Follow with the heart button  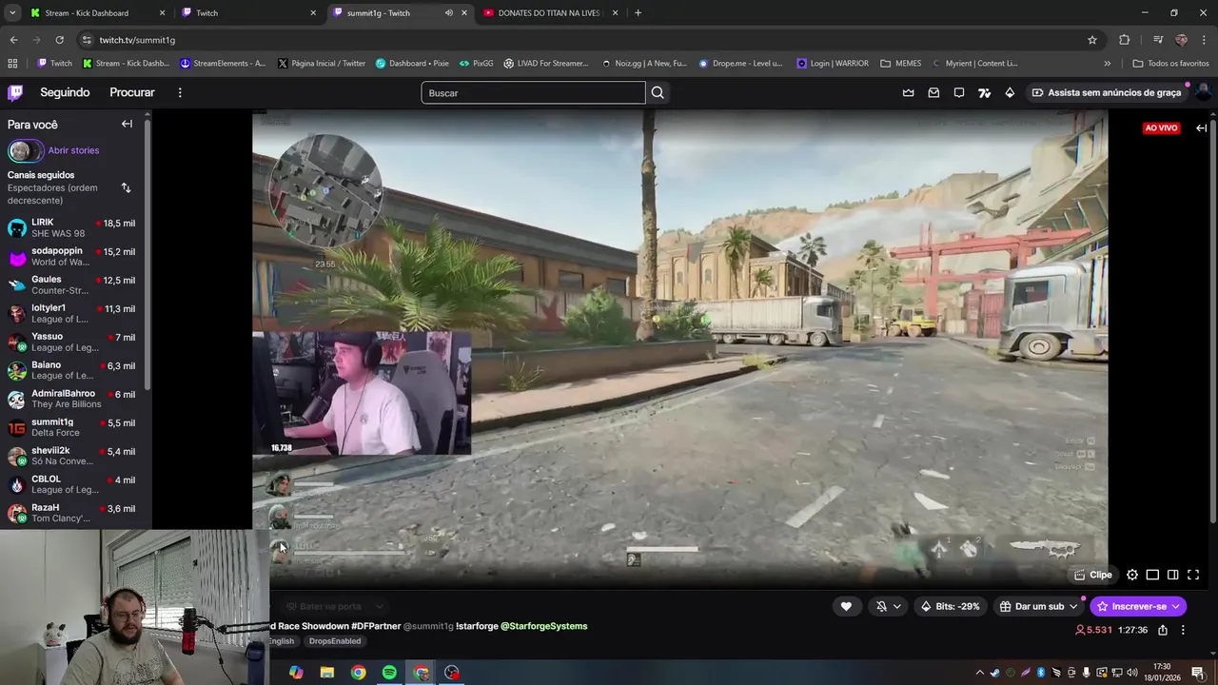click(846, 606)
